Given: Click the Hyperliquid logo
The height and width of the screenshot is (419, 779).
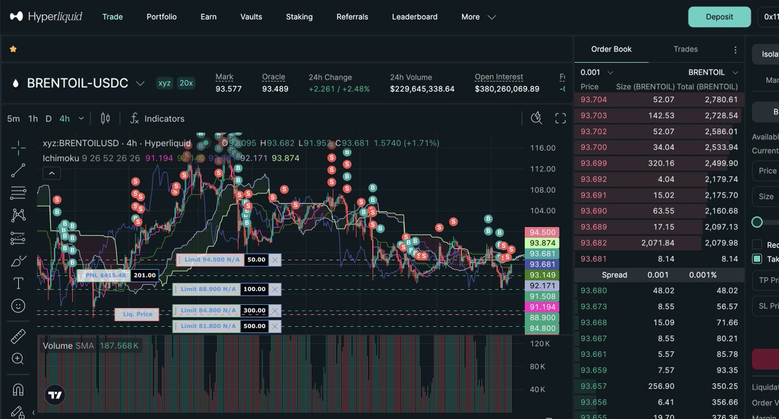Looking at the screenshot, I should coord(46,17).
